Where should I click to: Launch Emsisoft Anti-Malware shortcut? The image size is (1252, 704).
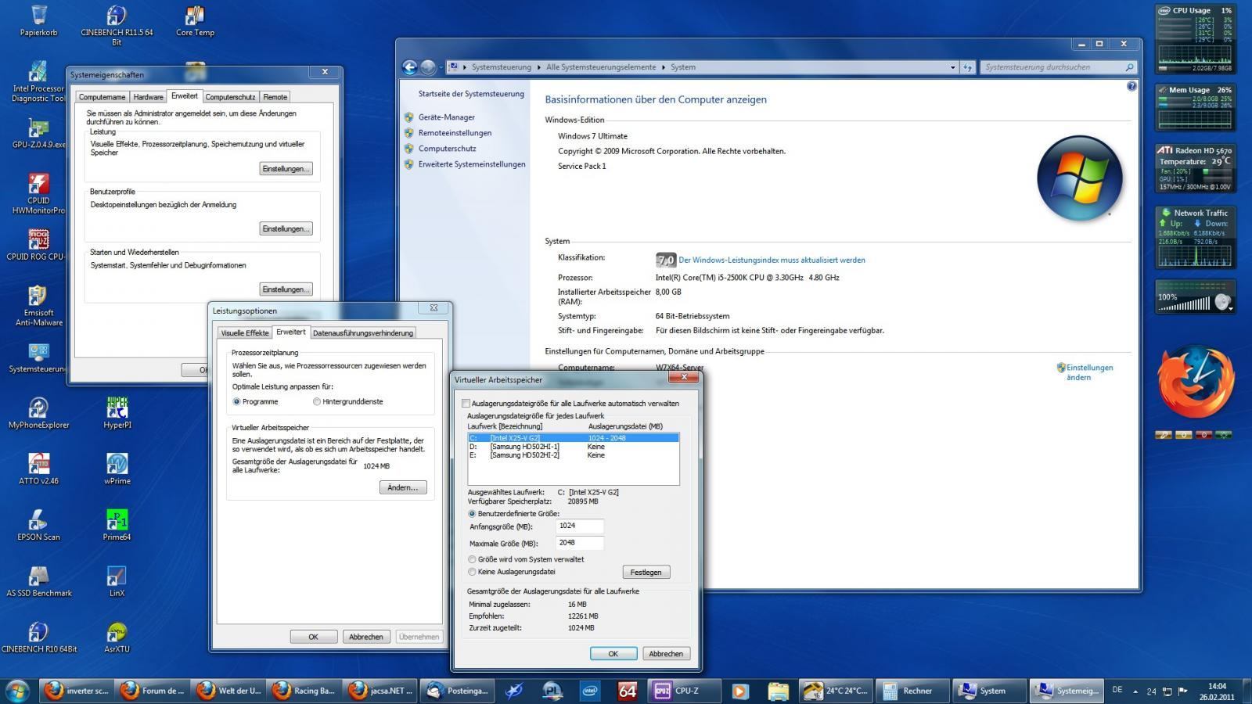pos(38,304)
